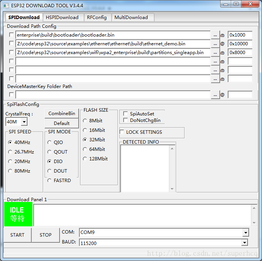Screen dimensions: 262x261
Task: Click the green IDLE status indicator
Action: (x=18, y=214)
